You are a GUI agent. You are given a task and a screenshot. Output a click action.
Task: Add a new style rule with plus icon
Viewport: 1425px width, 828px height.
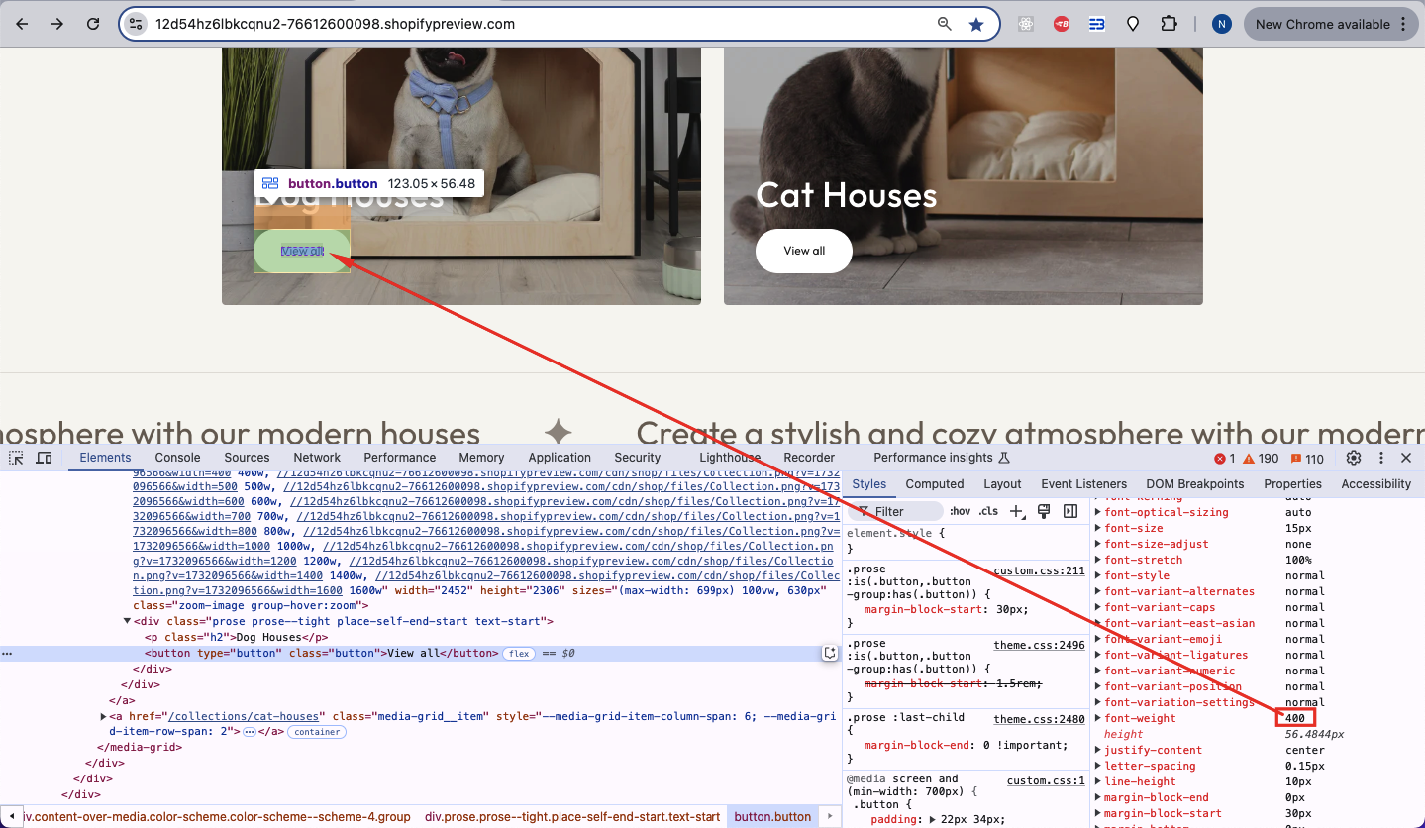click(1016, 511)
